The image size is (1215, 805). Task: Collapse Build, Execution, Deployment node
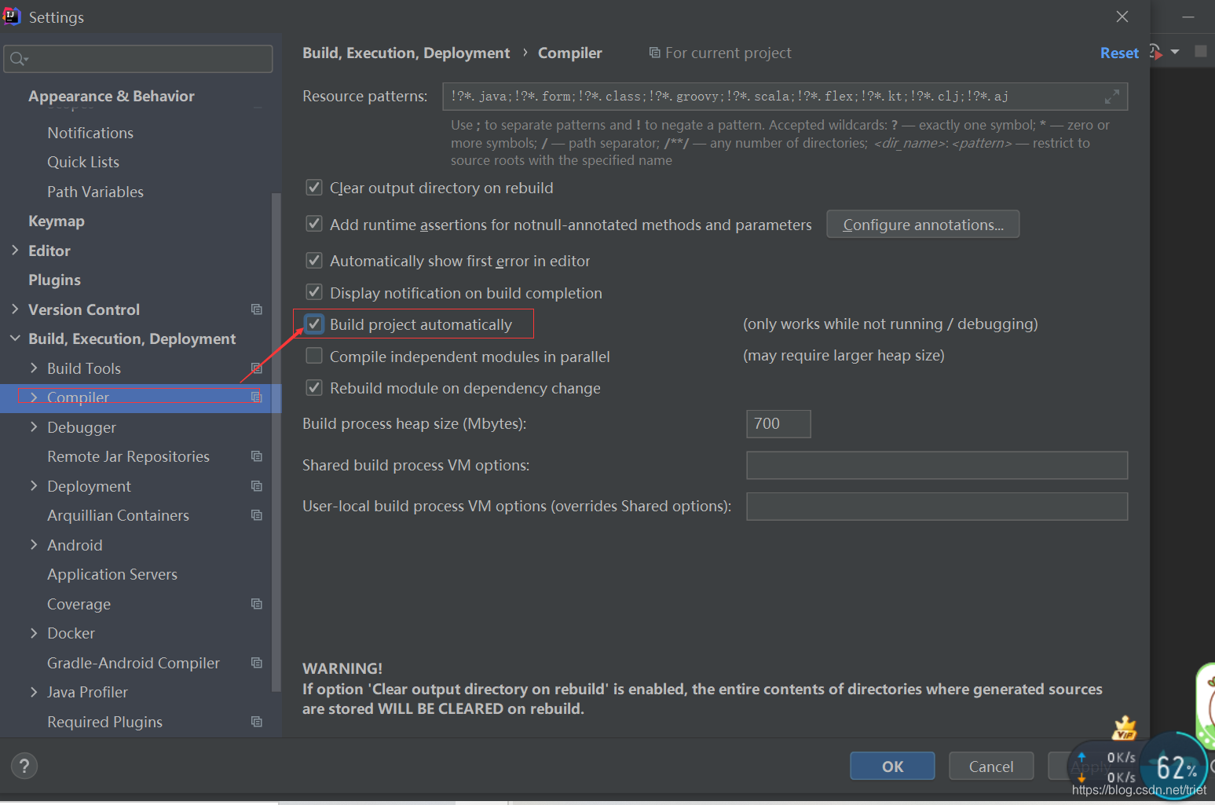point(15,338)
